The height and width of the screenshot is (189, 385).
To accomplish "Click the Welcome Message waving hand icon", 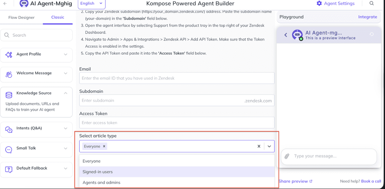I will pos(9,74).
